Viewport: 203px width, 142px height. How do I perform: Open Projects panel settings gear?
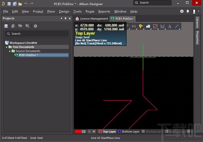pos(35,26)
